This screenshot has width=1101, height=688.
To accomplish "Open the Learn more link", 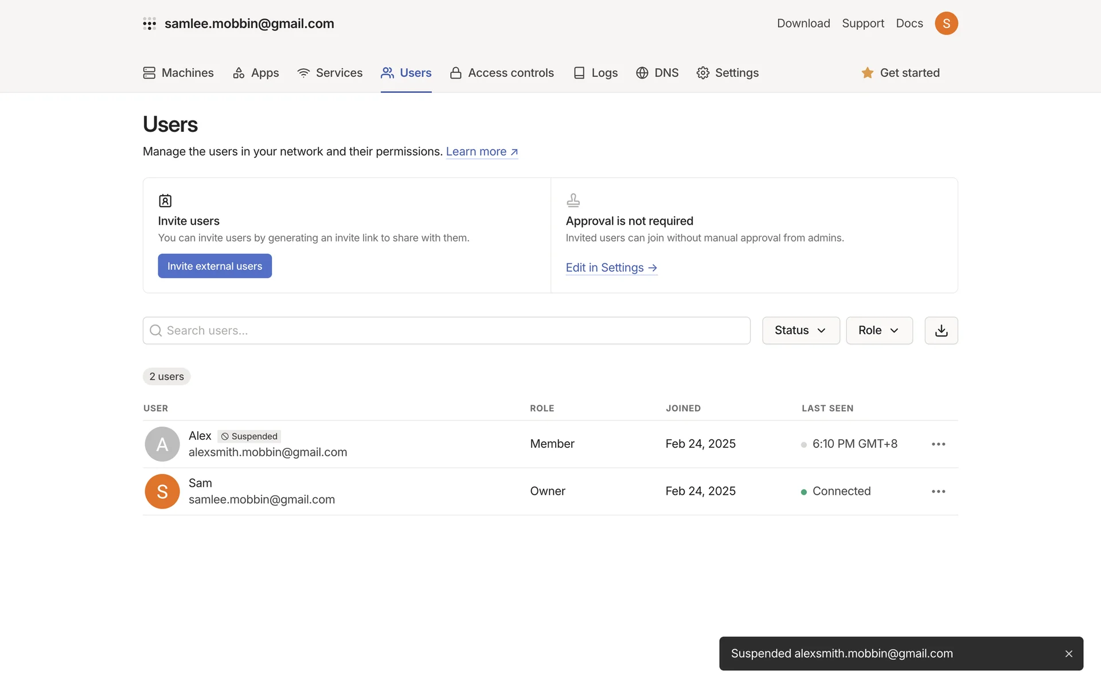I will tap(482, 151).
